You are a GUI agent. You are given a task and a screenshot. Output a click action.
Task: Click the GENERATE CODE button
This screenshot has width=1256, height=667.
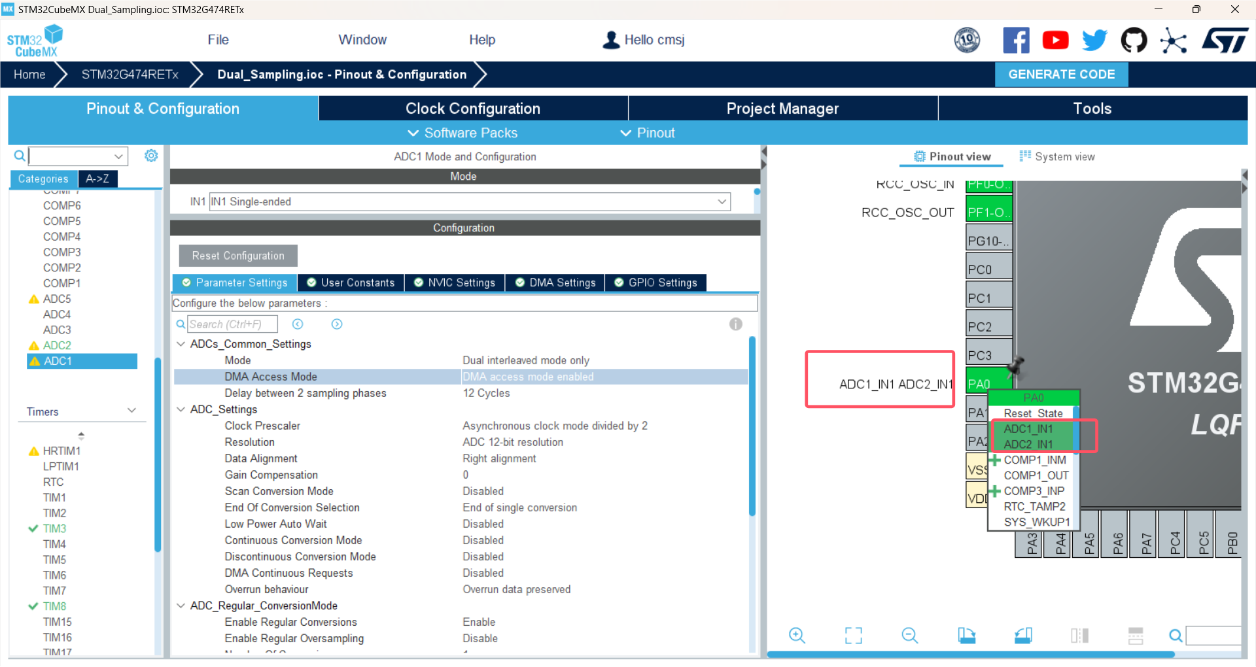tap(1062, 75)
